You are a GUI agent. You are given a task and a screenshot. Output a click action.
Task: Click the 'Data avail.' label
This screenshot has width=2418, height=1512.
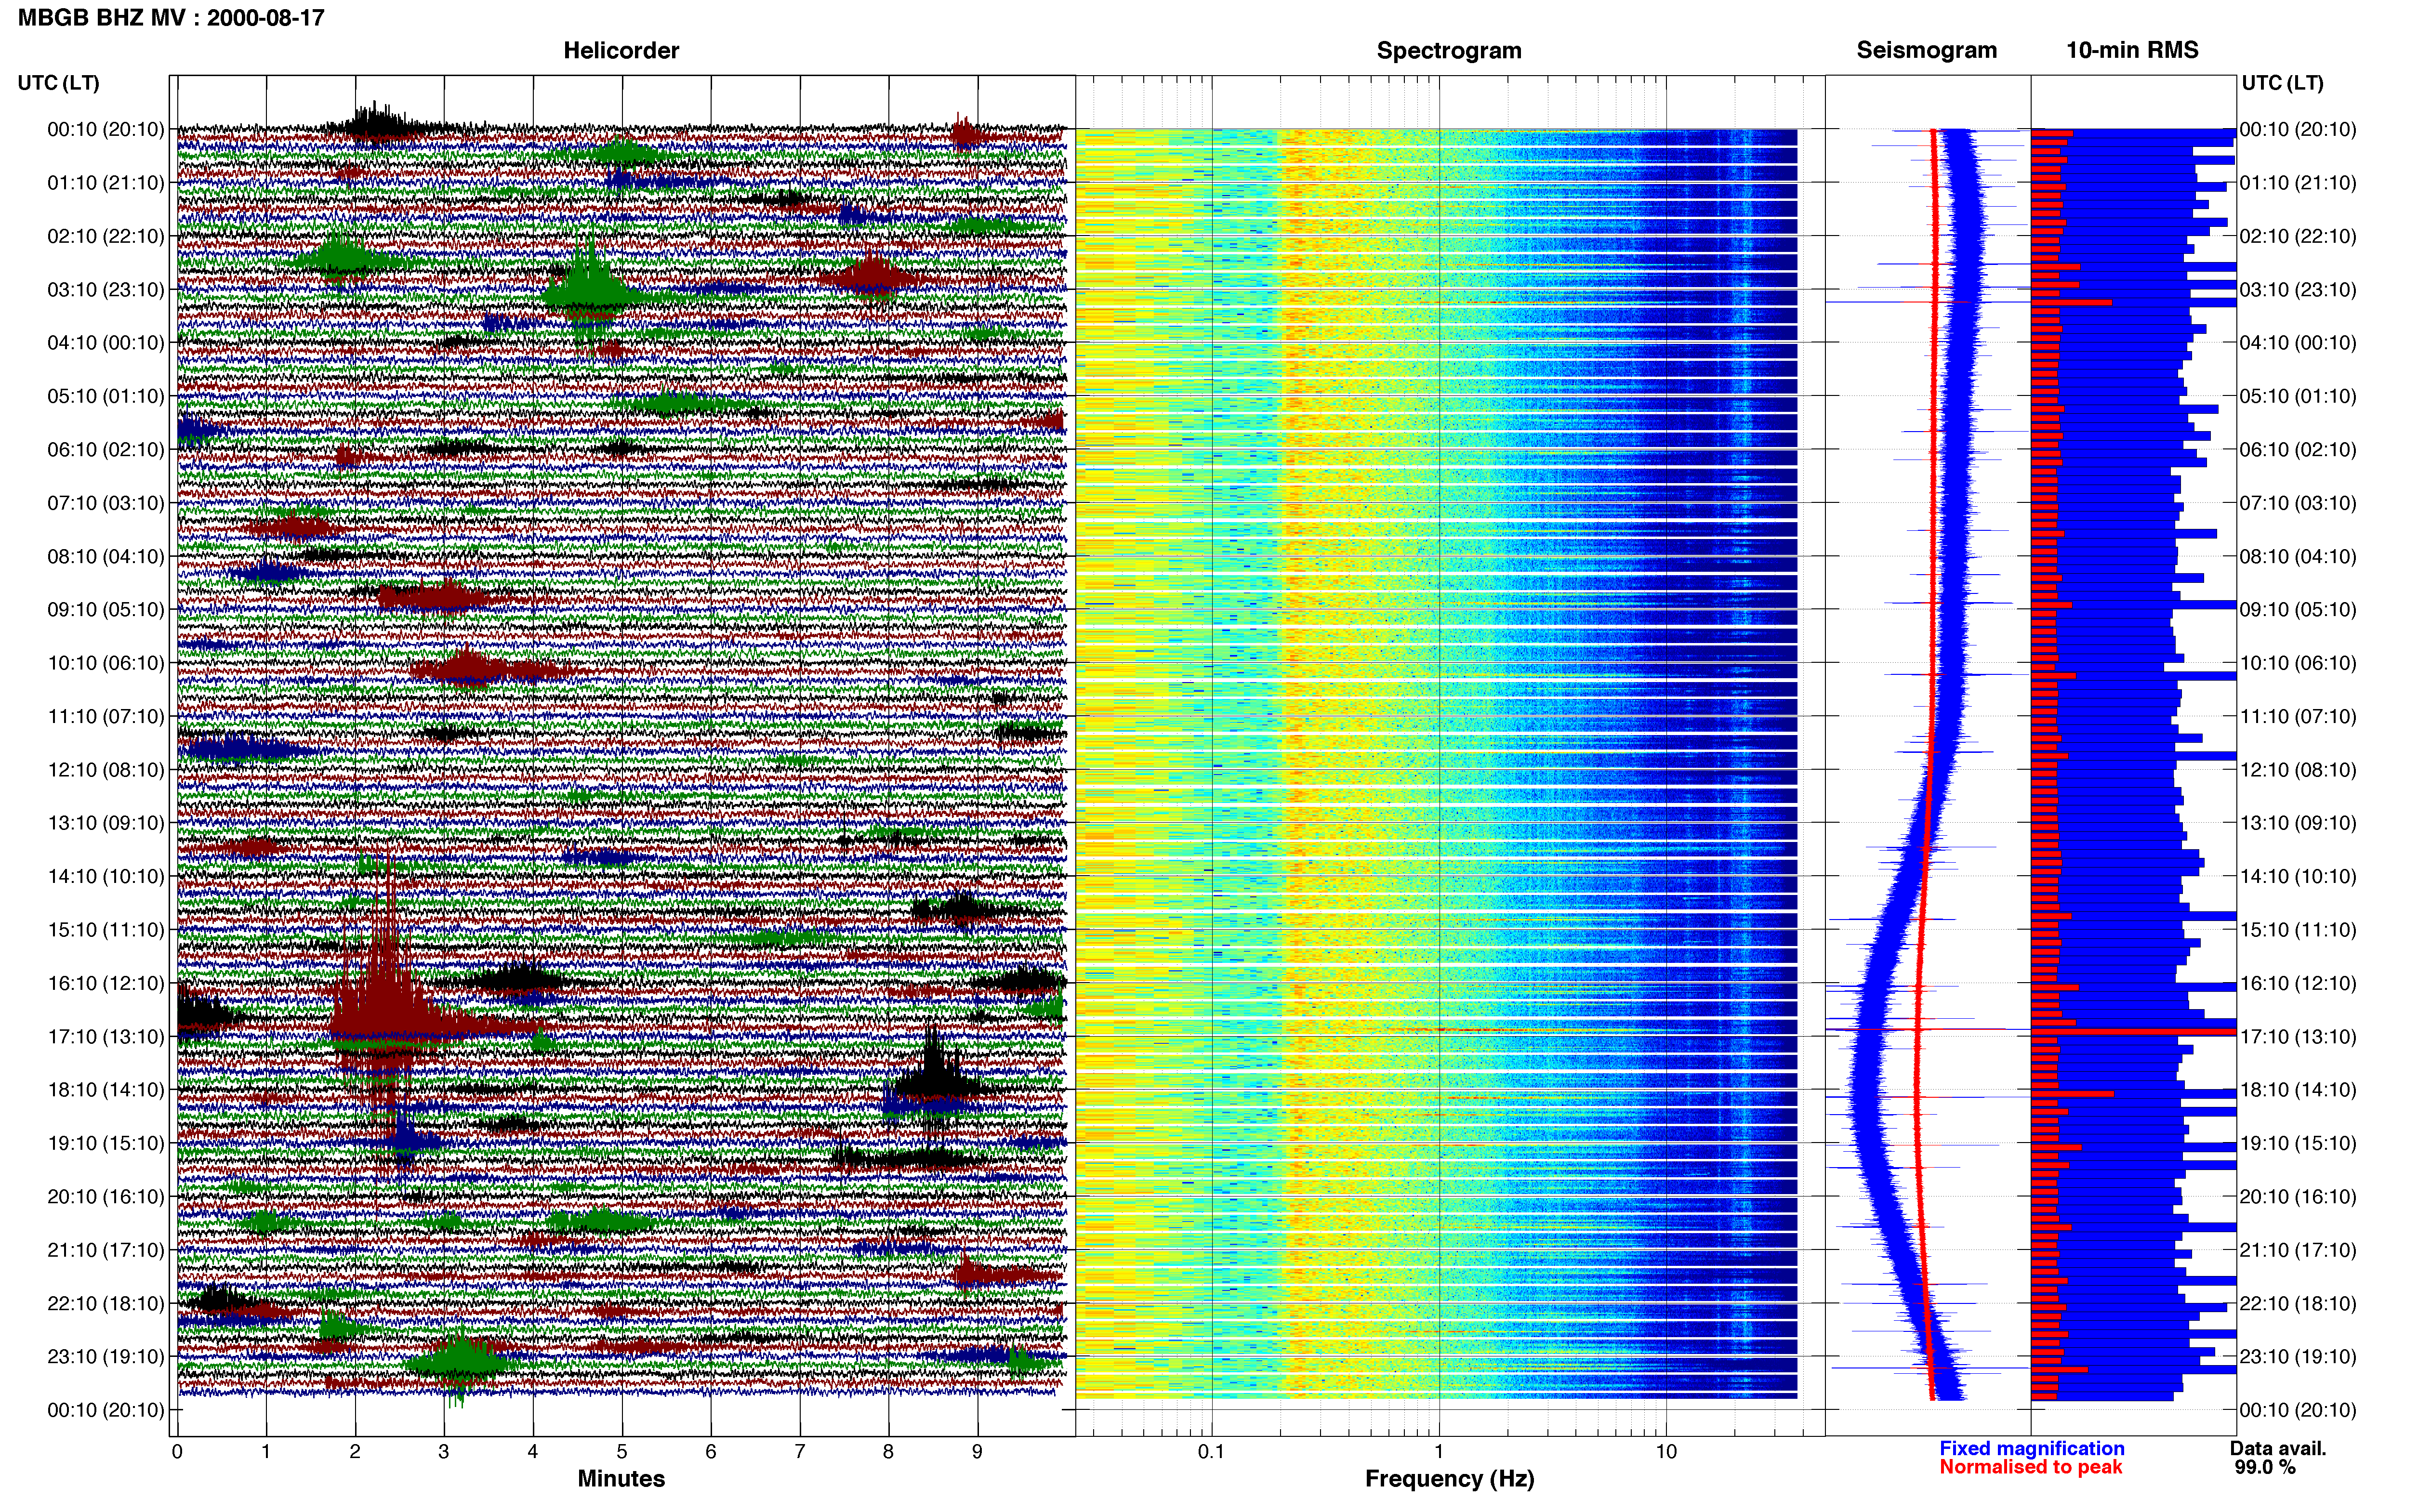coord(2278,1448)
